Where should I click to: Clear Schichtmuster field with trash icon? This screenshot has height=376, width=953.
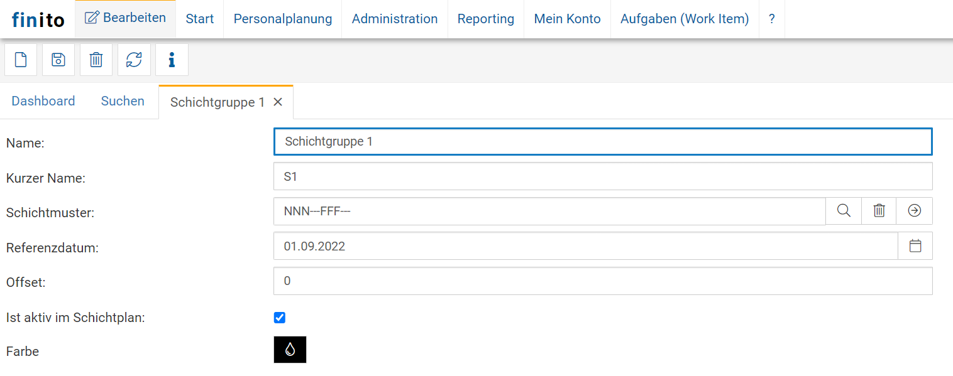(879, 211)
